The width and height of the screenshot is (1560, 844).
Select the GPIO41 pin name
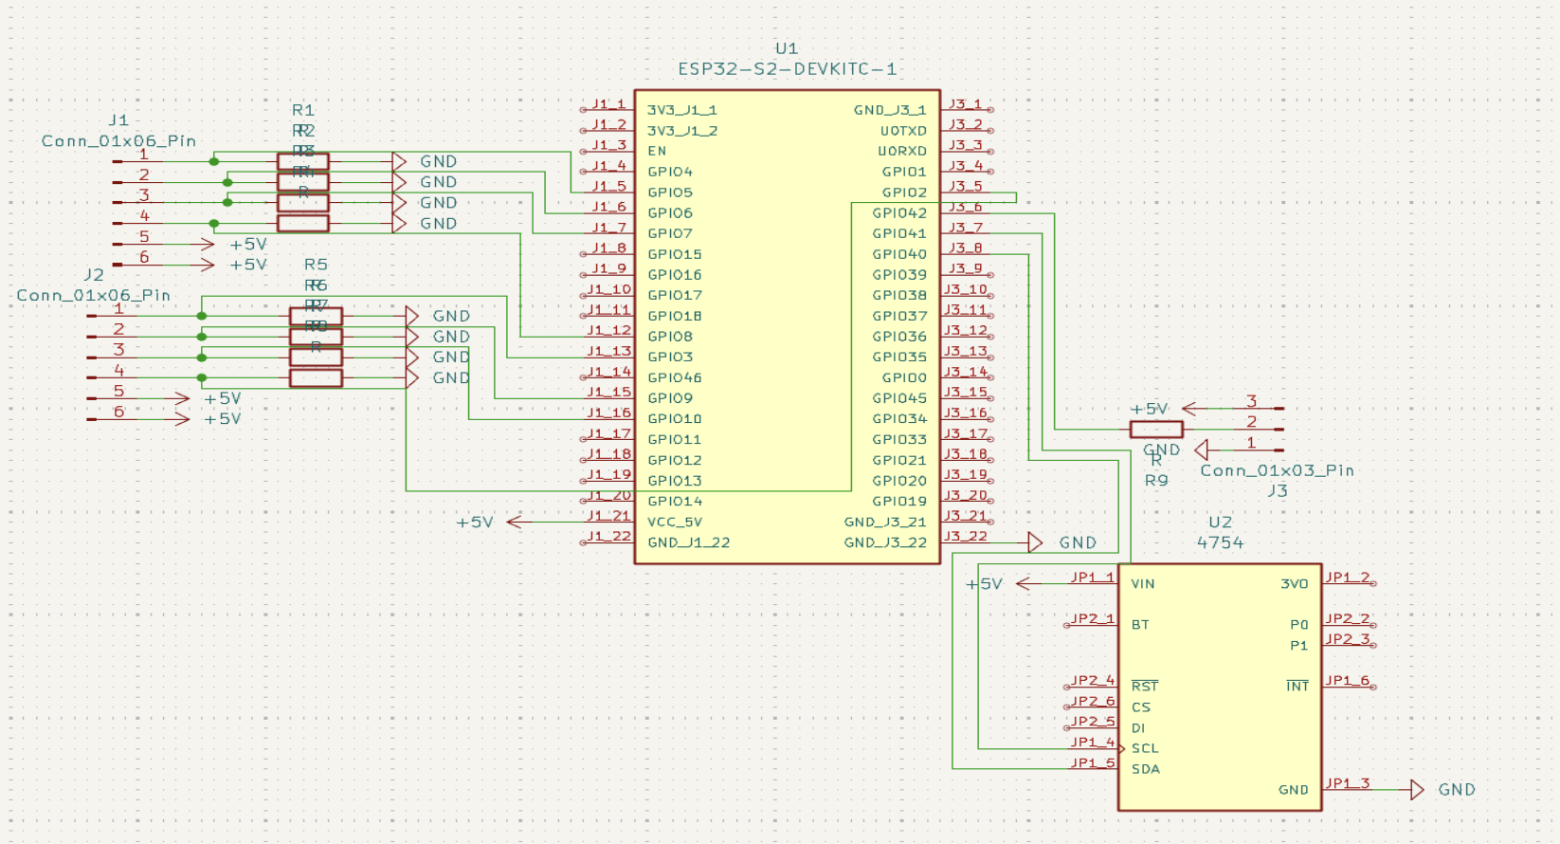coord(899,233)
